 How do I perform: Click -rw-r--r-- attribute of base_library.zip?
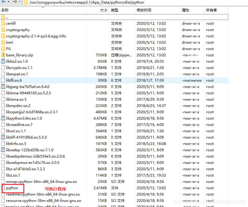click(x=190, y=55)
